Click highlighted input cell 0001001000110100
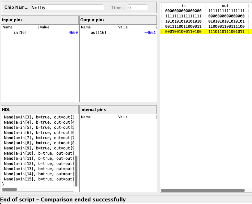Screen dimensions: 252x204 click(x=183, y=32)
